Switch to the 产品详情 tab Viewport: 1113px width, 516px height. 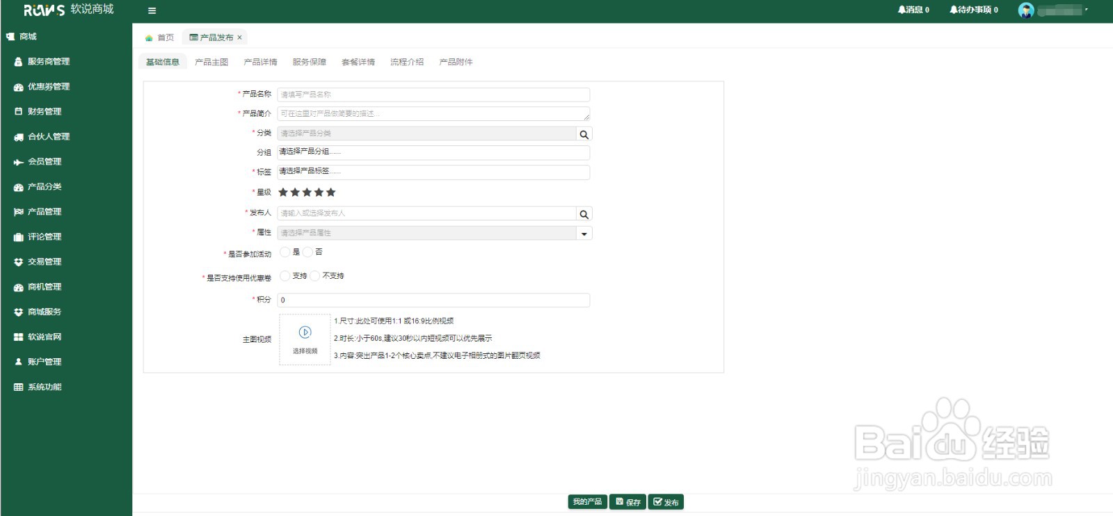(x=260, y=62)
